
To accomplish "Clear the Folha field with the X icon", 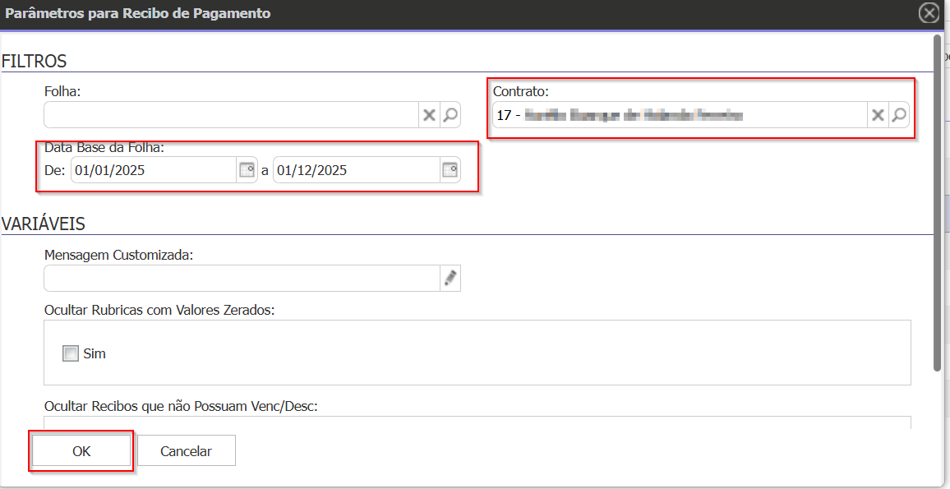I will coord(429,115).
